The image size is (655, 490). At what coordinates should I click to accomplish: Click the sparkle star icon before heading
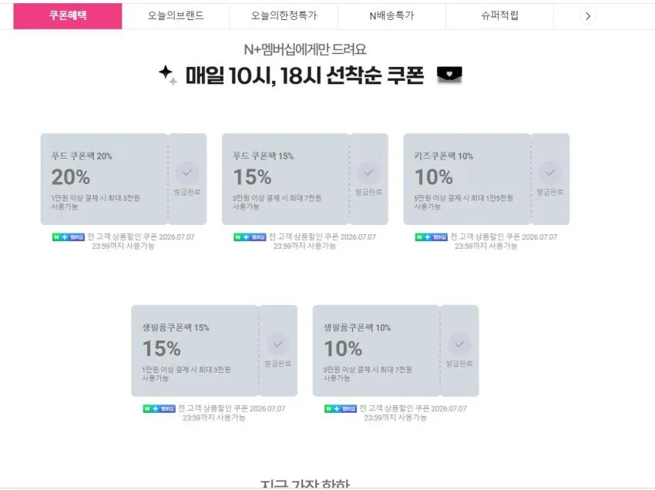(168, 76)
